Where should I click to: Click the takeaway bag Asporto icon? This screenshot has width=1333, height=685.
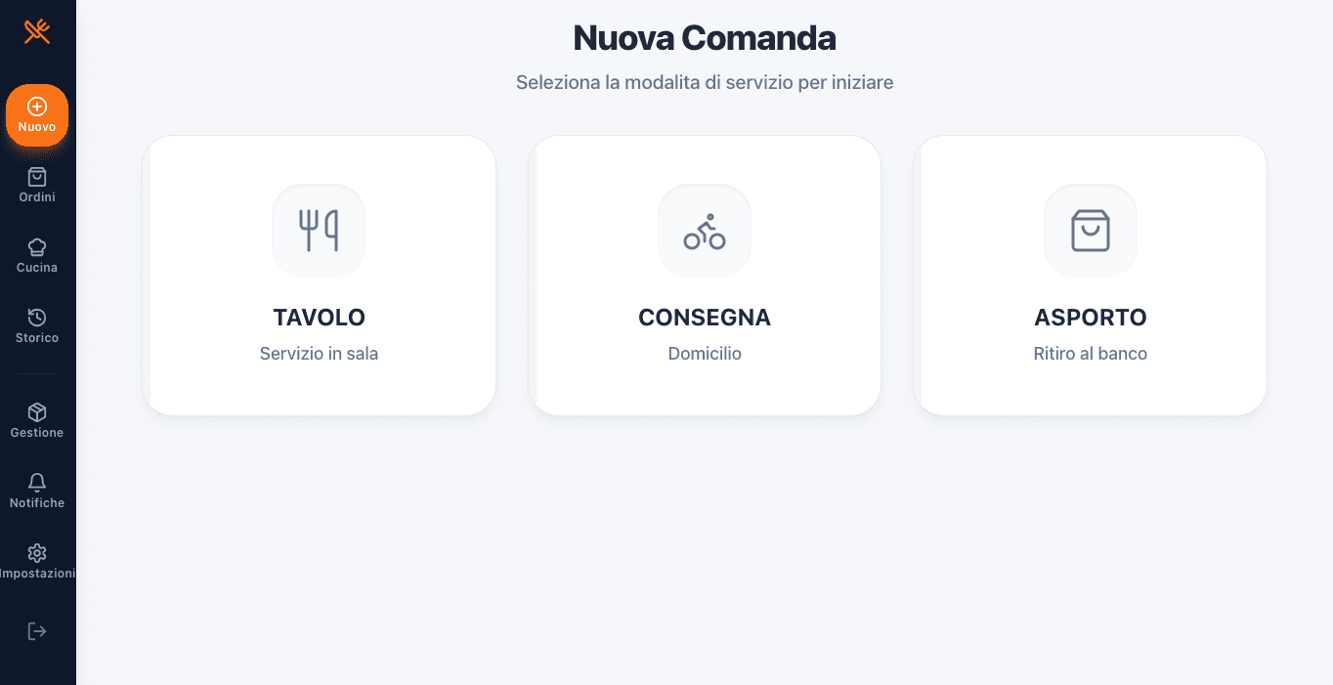1090,231
